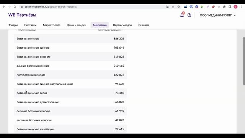The image size is (245, 138).
Task: Reload the page with the refresh icon
Action: (x=15, y=7)
